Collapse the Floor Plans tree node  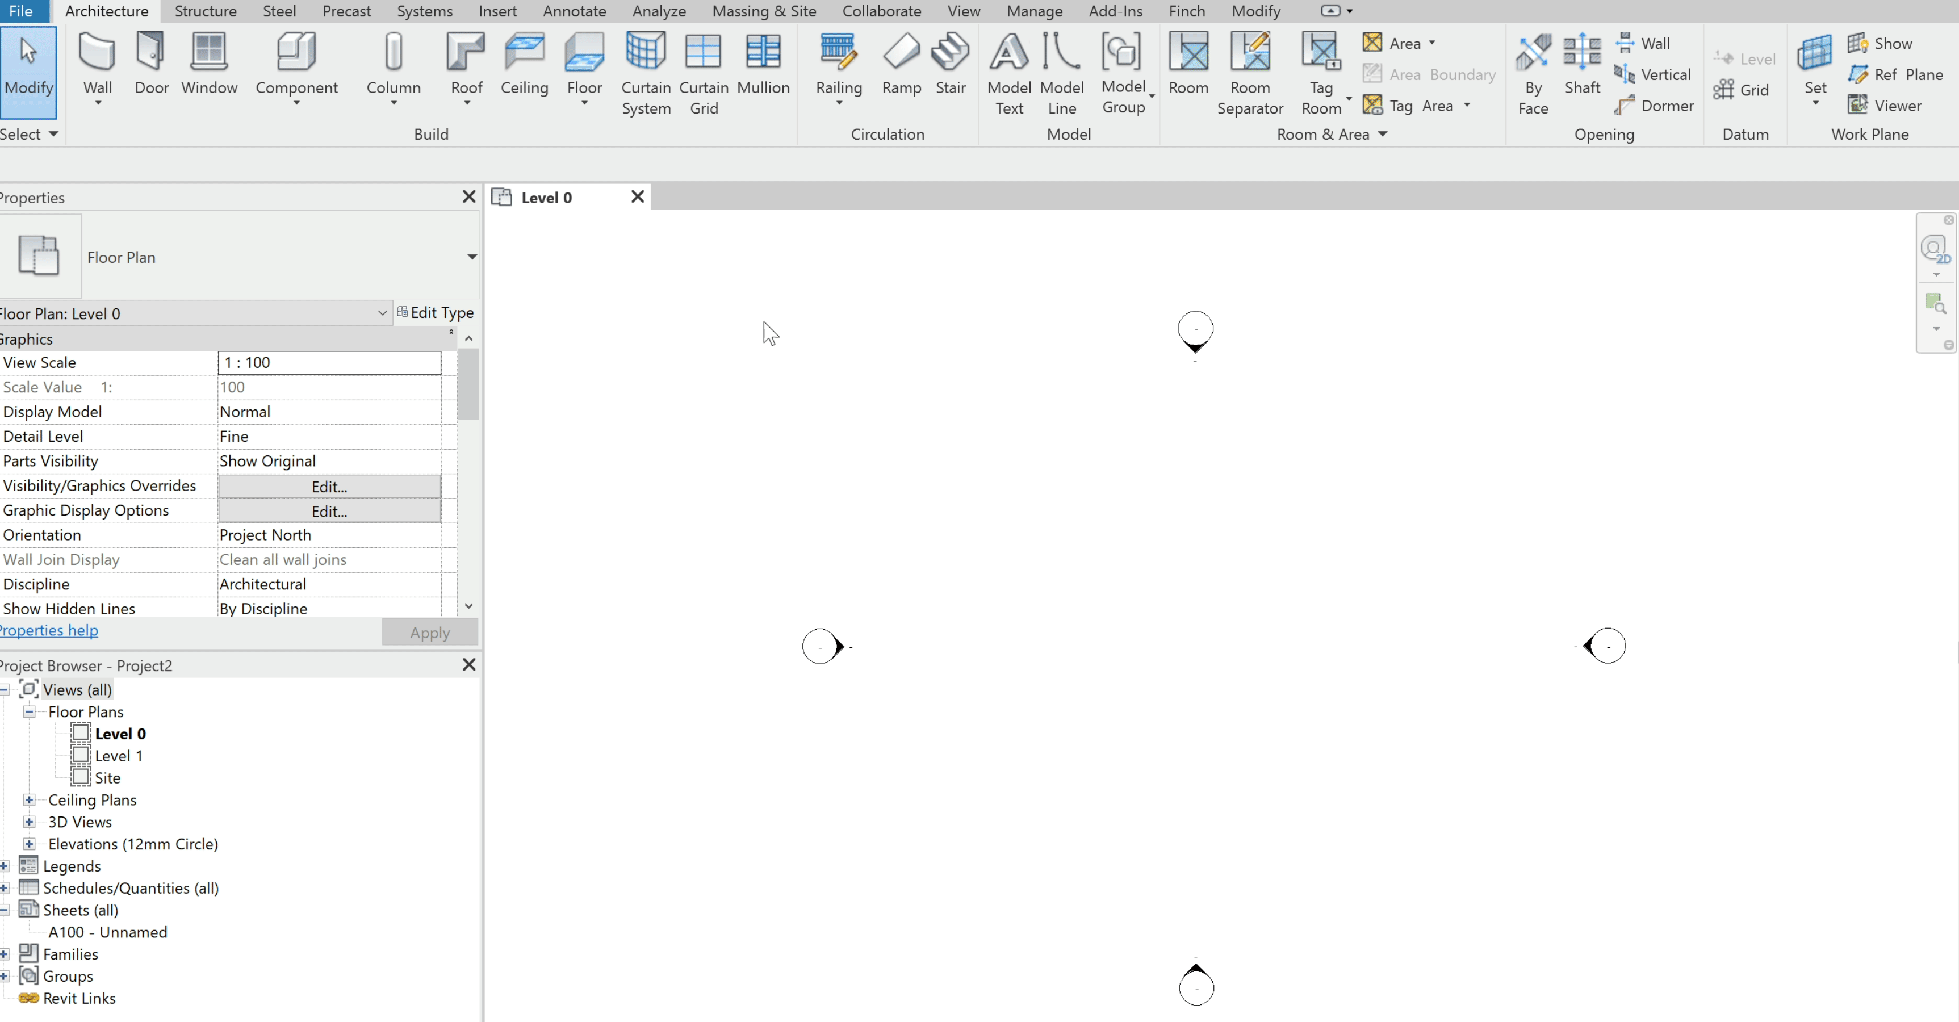coord(29,712)
